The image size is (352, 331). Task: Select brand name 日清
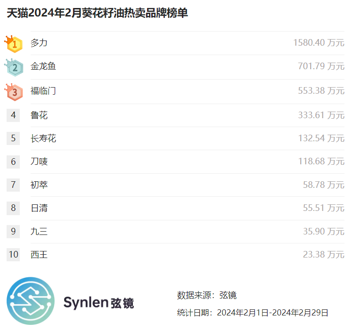pyautogui.click(x=39, y=208)
